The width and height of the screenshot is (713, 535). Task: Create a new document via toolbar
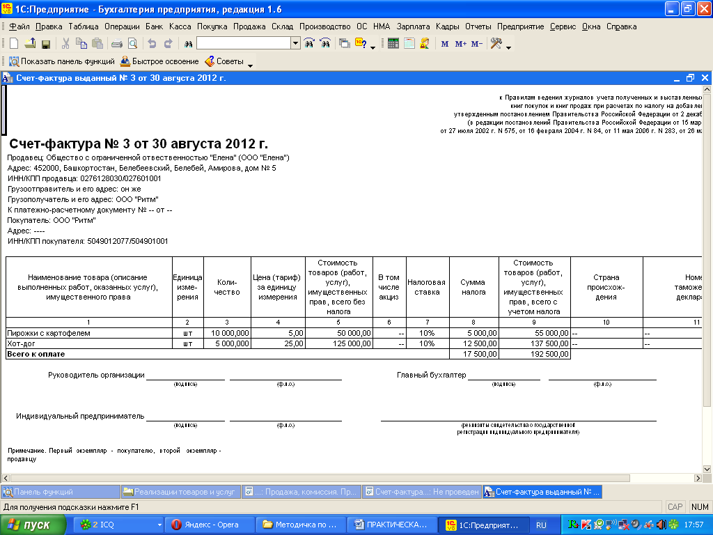tap(14, 44)
